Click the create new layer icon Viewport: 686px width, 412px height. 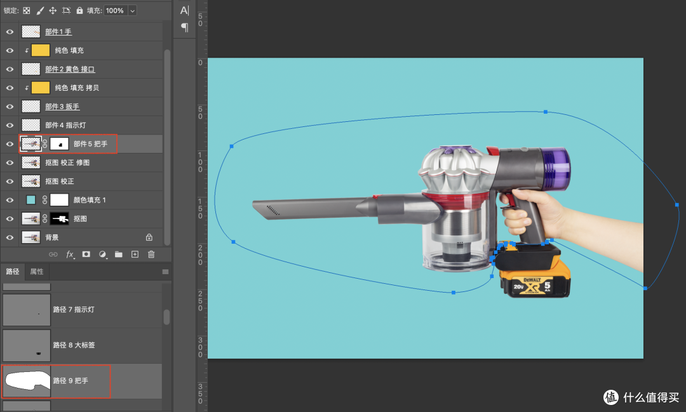click(x=135, y=254)
